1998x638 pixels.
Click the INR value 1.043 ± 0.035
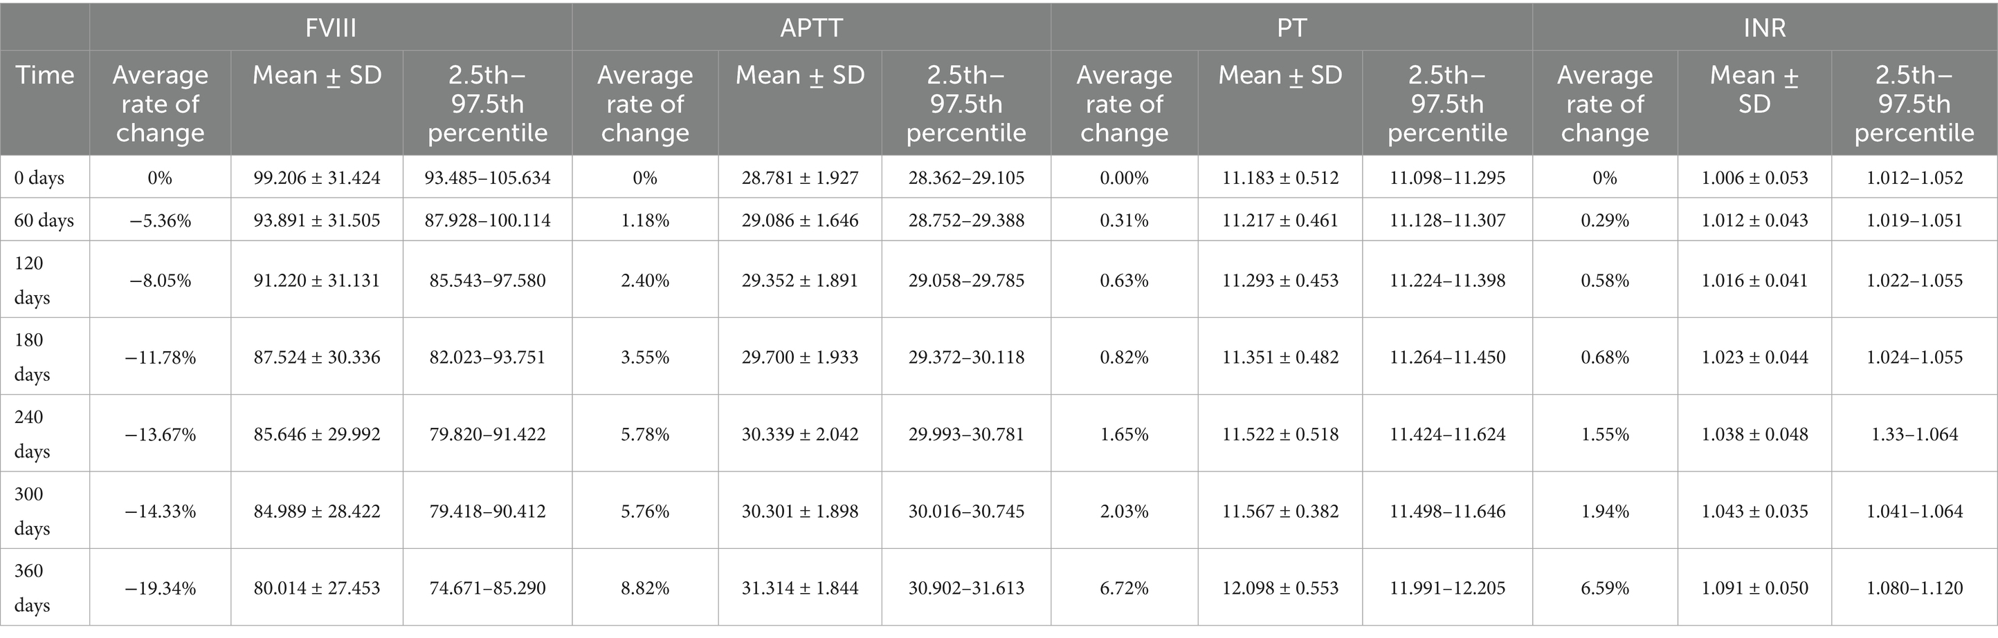[1754, 512]
